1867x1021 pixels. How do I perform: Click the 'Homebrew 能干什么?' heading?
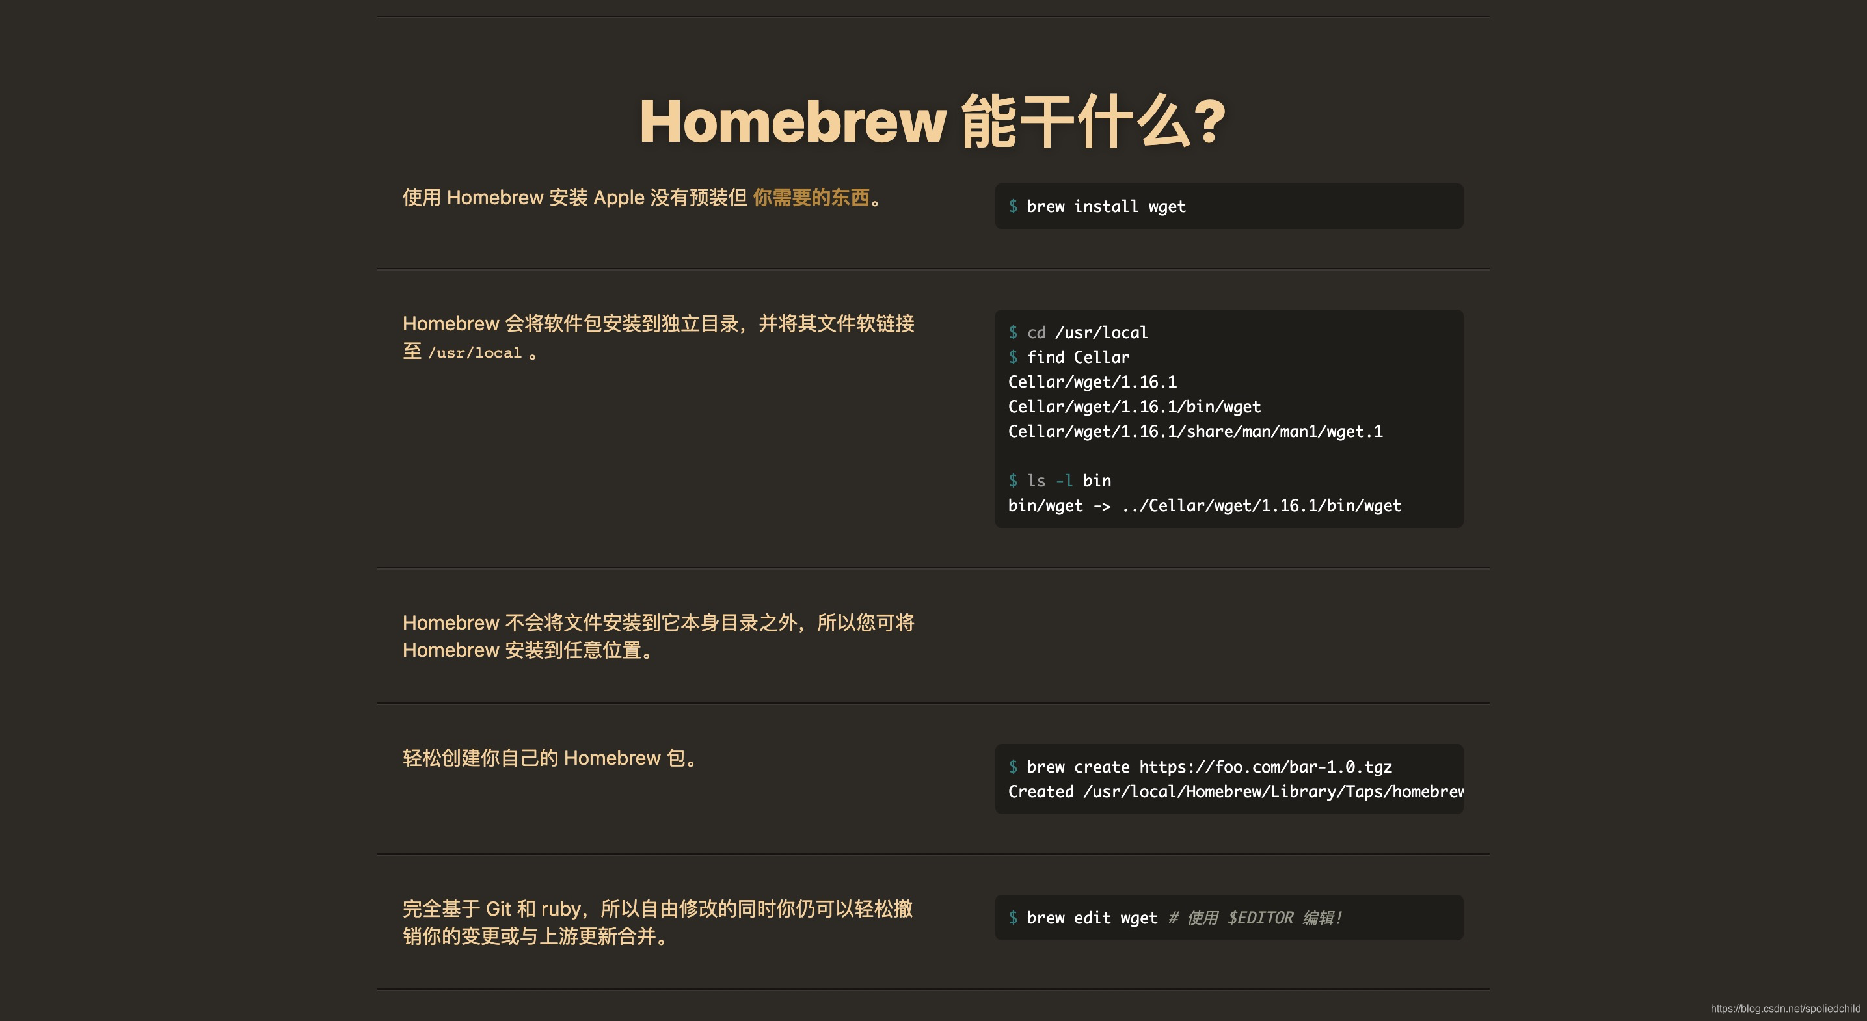tap(932, 122)
